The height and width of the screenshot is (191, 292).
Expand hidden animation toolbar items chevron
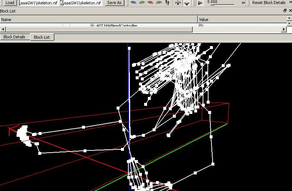pyautogui.click(x=243, y=3)
